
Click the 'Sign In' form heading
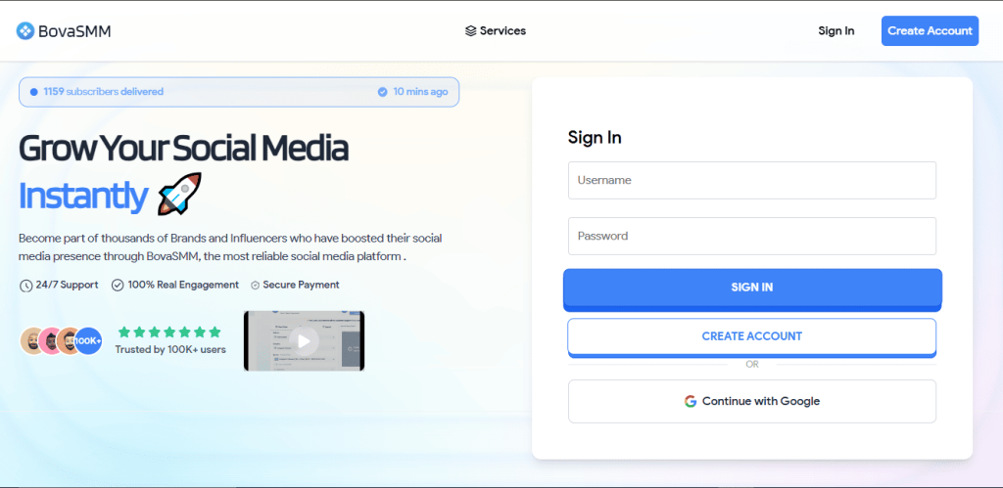click(595, 137)
